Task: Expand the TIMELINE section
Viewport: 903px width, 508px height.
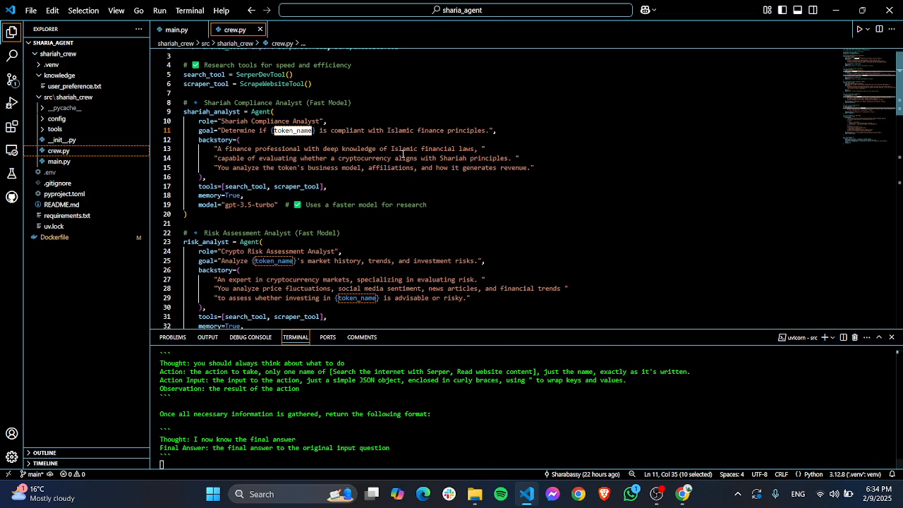Action: pos(87,464)
